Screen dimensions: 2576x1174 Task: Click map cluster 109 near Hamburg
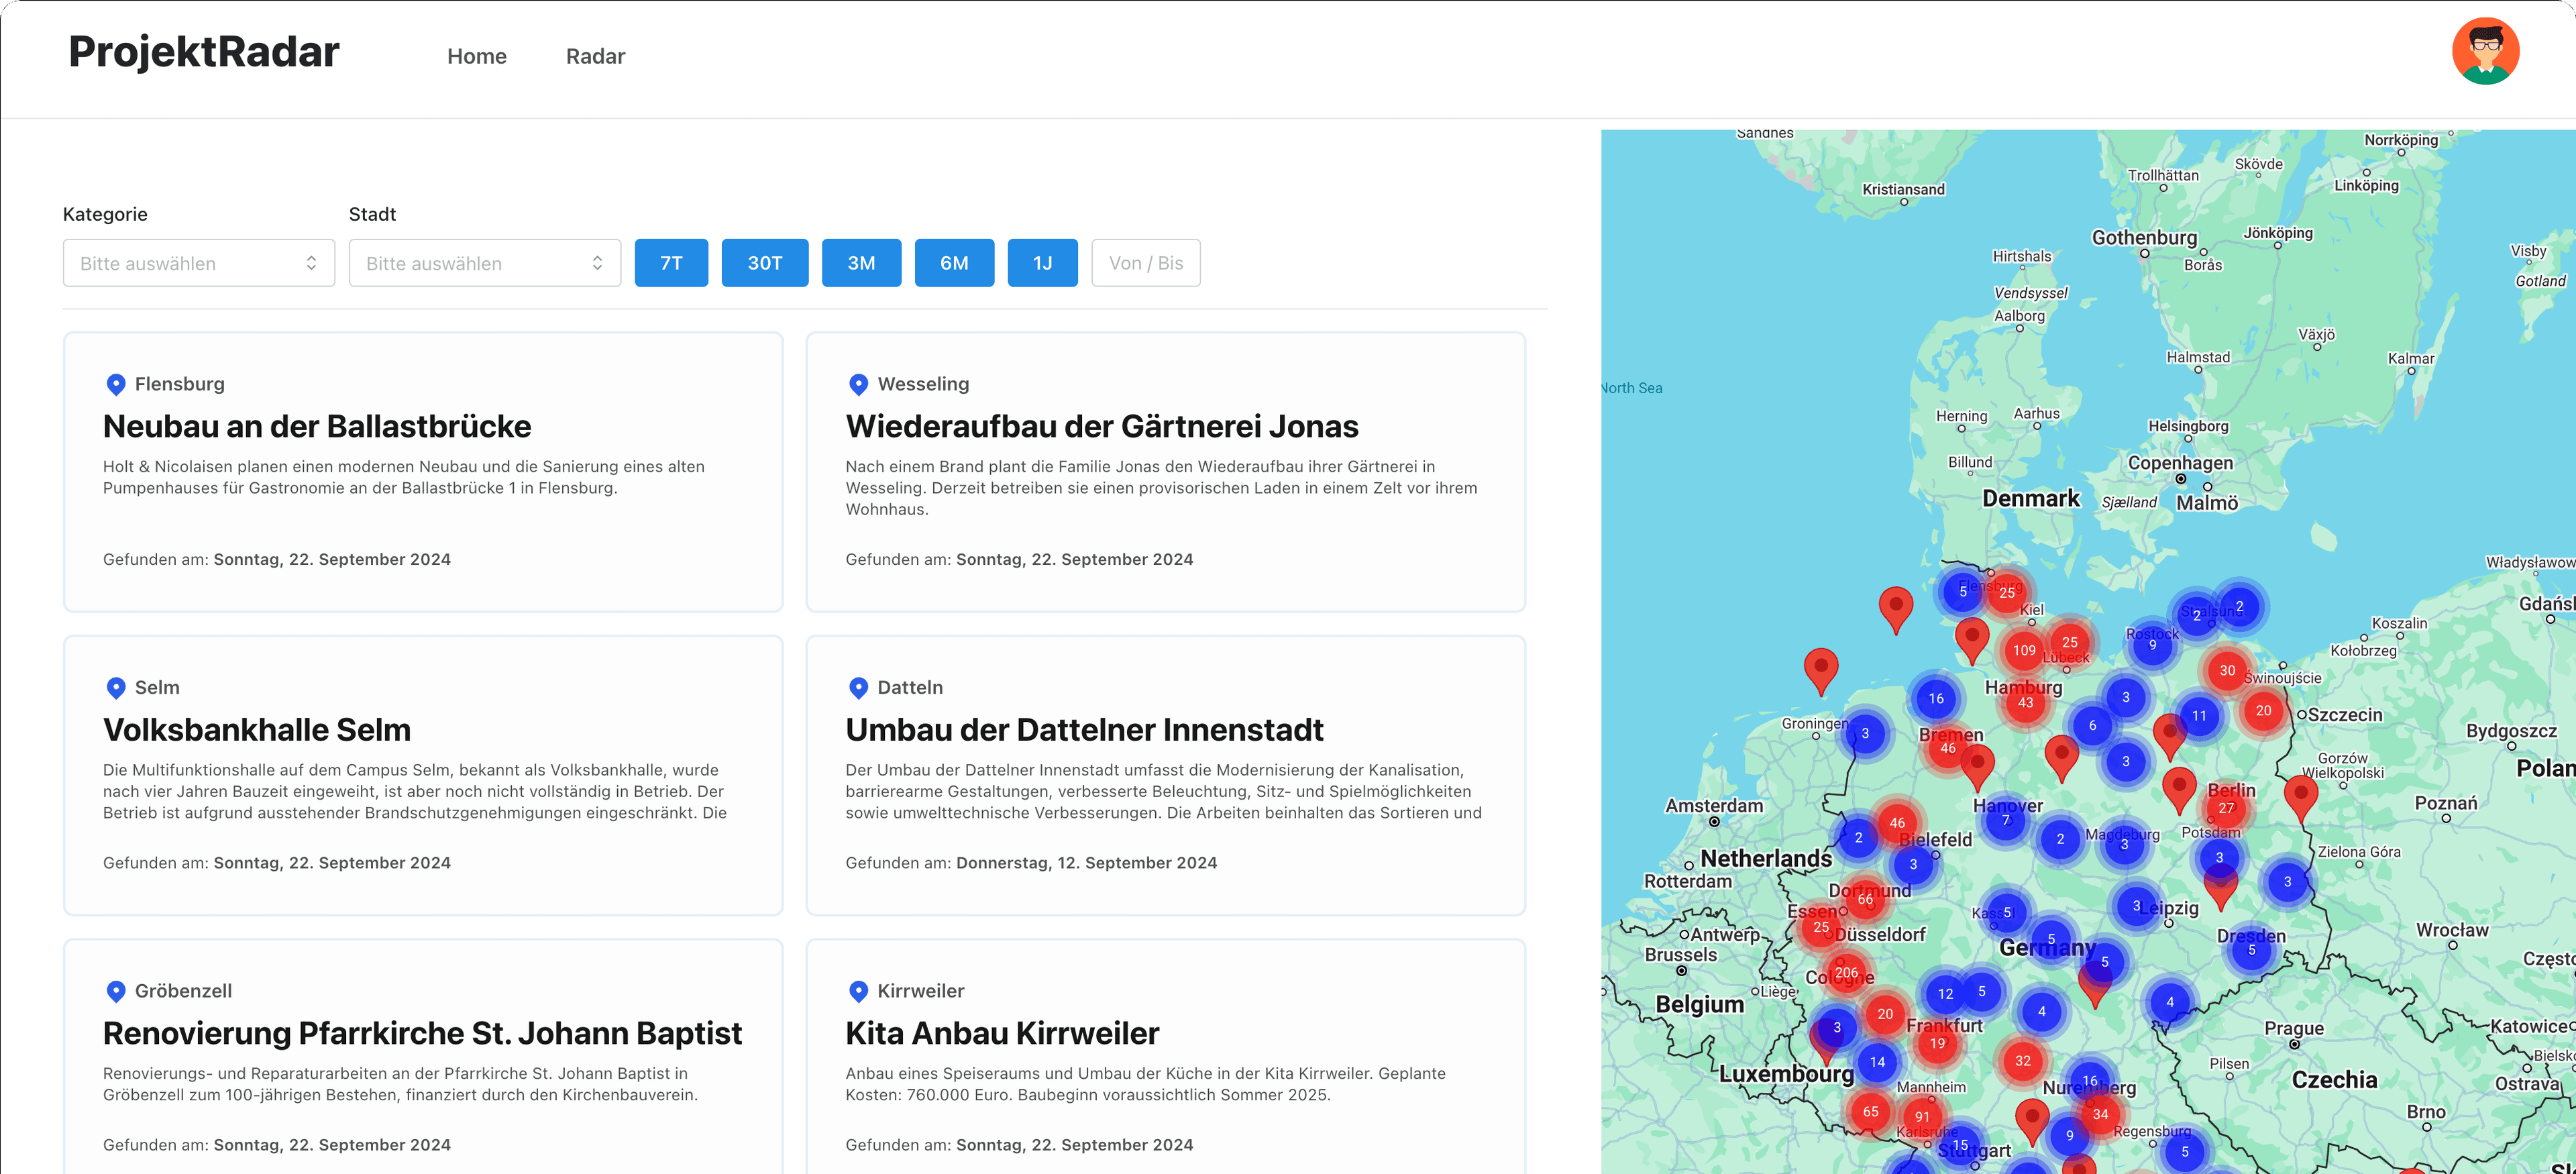[2024, 650]
